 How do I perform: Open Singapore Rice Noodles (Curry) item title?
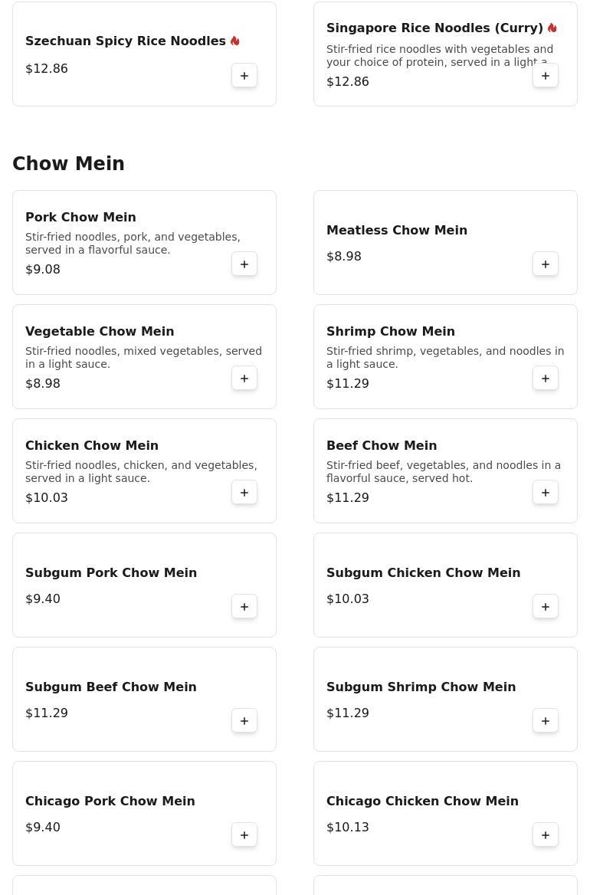(434, 28)
